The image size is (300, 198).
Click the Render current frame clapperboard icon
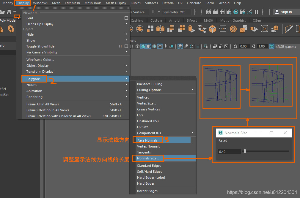215,12
